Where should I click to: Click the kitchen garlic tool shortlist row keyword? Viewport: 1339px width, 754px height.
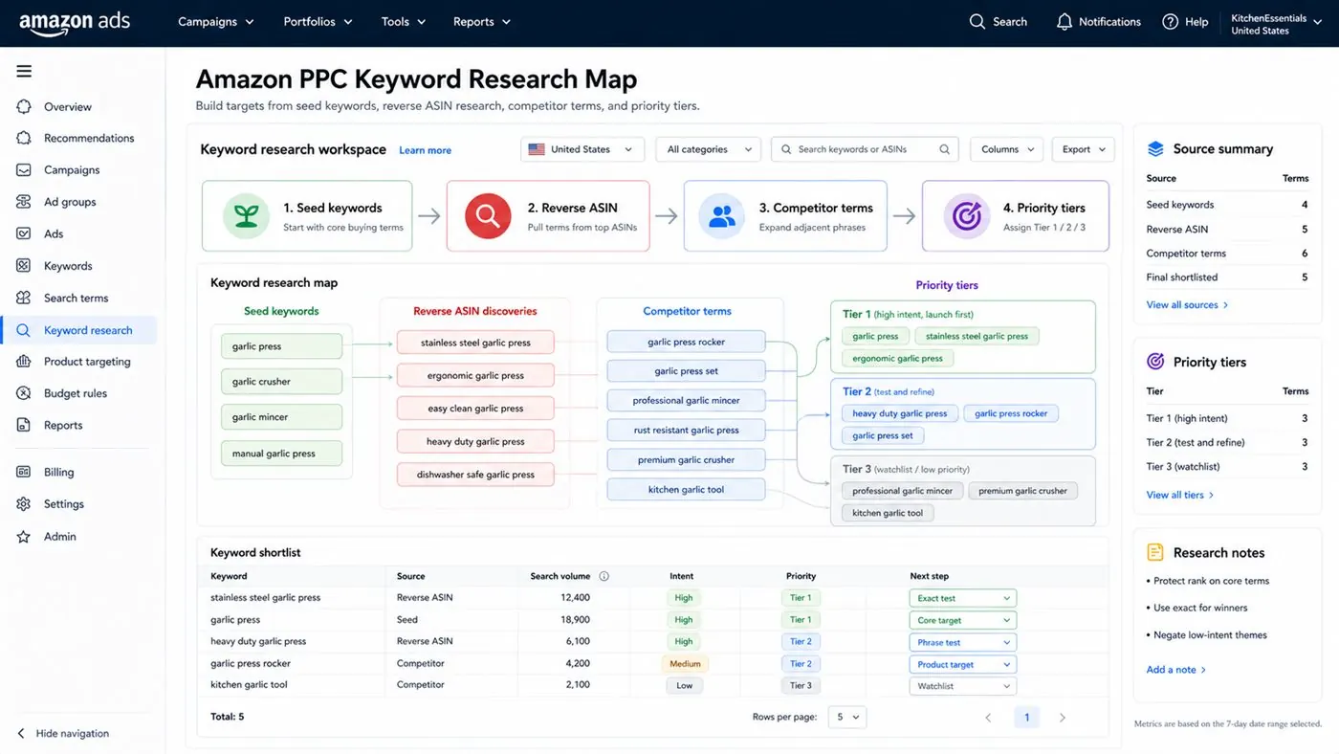point(249,685)
